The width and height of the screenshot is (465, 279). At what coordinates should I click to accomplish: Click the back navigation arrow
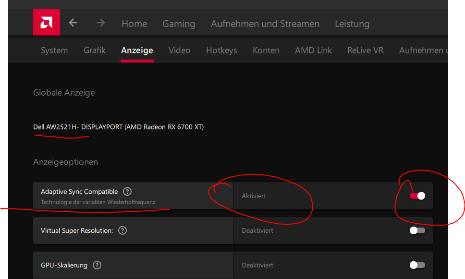coord(73,23)
